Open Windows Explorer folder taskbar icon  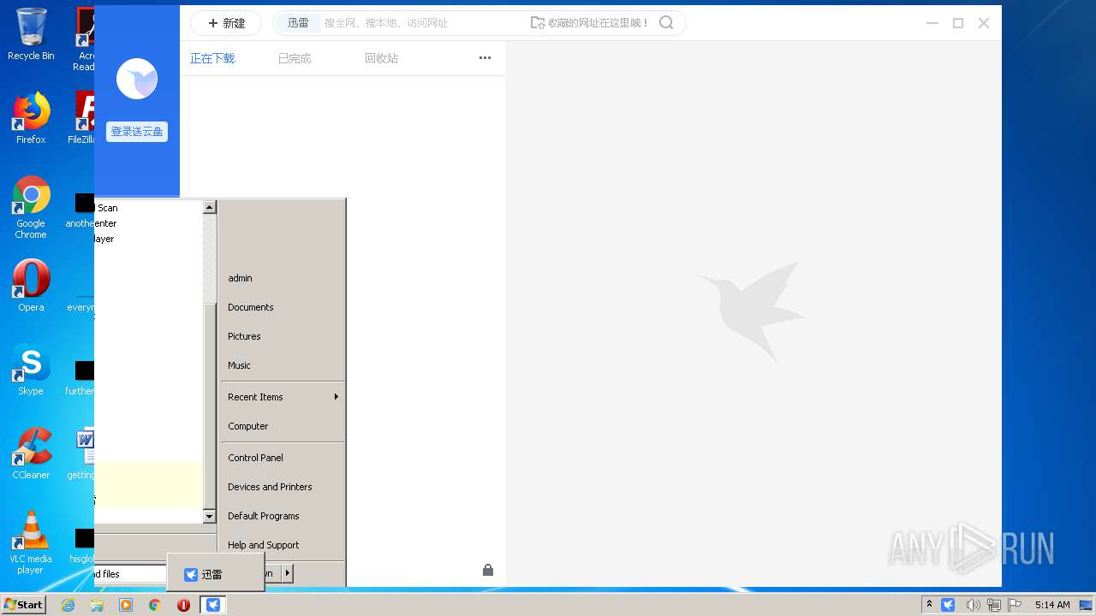click(97, 605)
